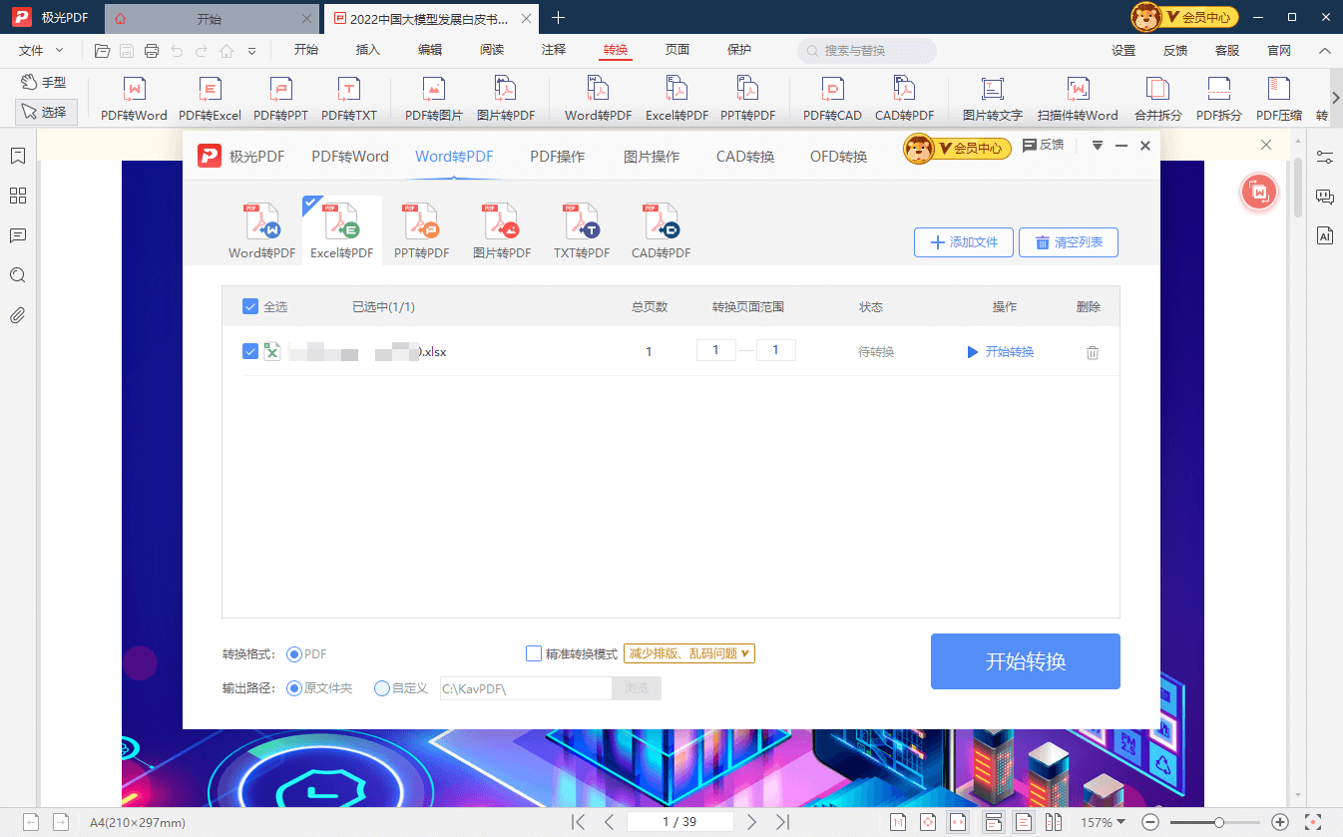The image size is (1343, 837).
Task: Open the AI document assistant in right sidebar
Action: pyautogui.click(x=1324, y=235)
